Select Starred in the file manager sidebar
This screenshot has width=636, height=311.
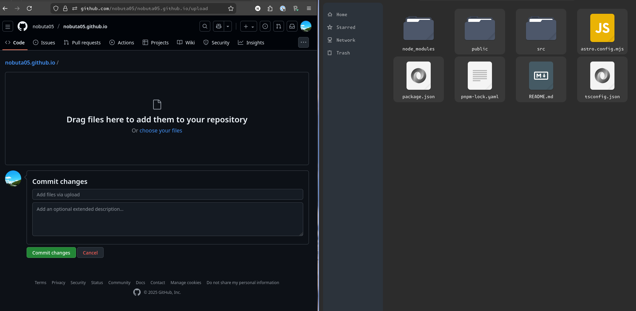(x=346, y=27)
